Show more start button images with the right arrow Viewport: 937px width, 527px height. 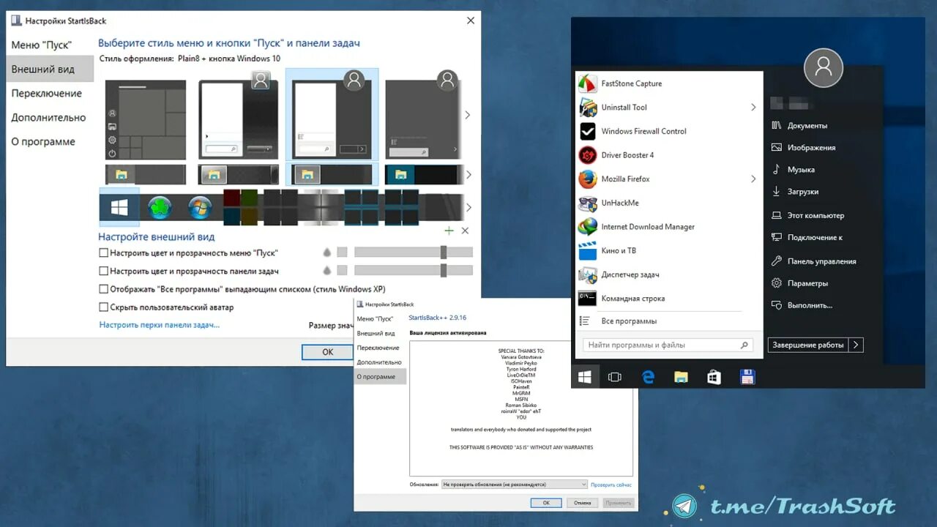(x=468, y=208)
